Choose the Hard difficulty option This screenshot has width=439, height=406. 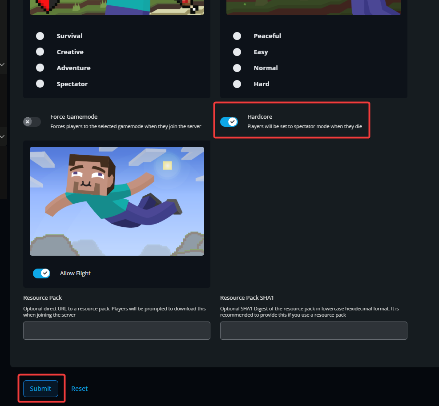(237, 84)
